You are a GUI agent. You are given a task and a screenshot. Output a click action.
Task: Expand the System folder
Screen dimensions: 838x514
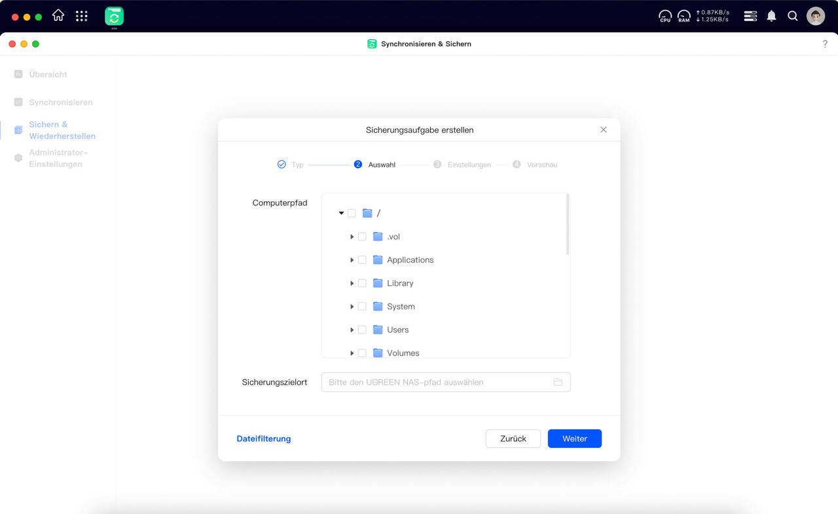coord(352,307)
